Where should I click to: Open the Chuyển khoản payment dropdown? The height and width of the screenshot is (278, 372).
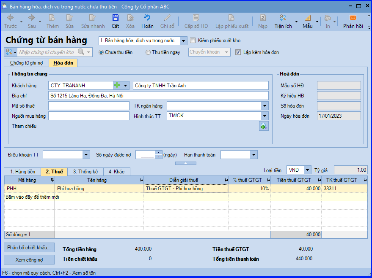226,52
